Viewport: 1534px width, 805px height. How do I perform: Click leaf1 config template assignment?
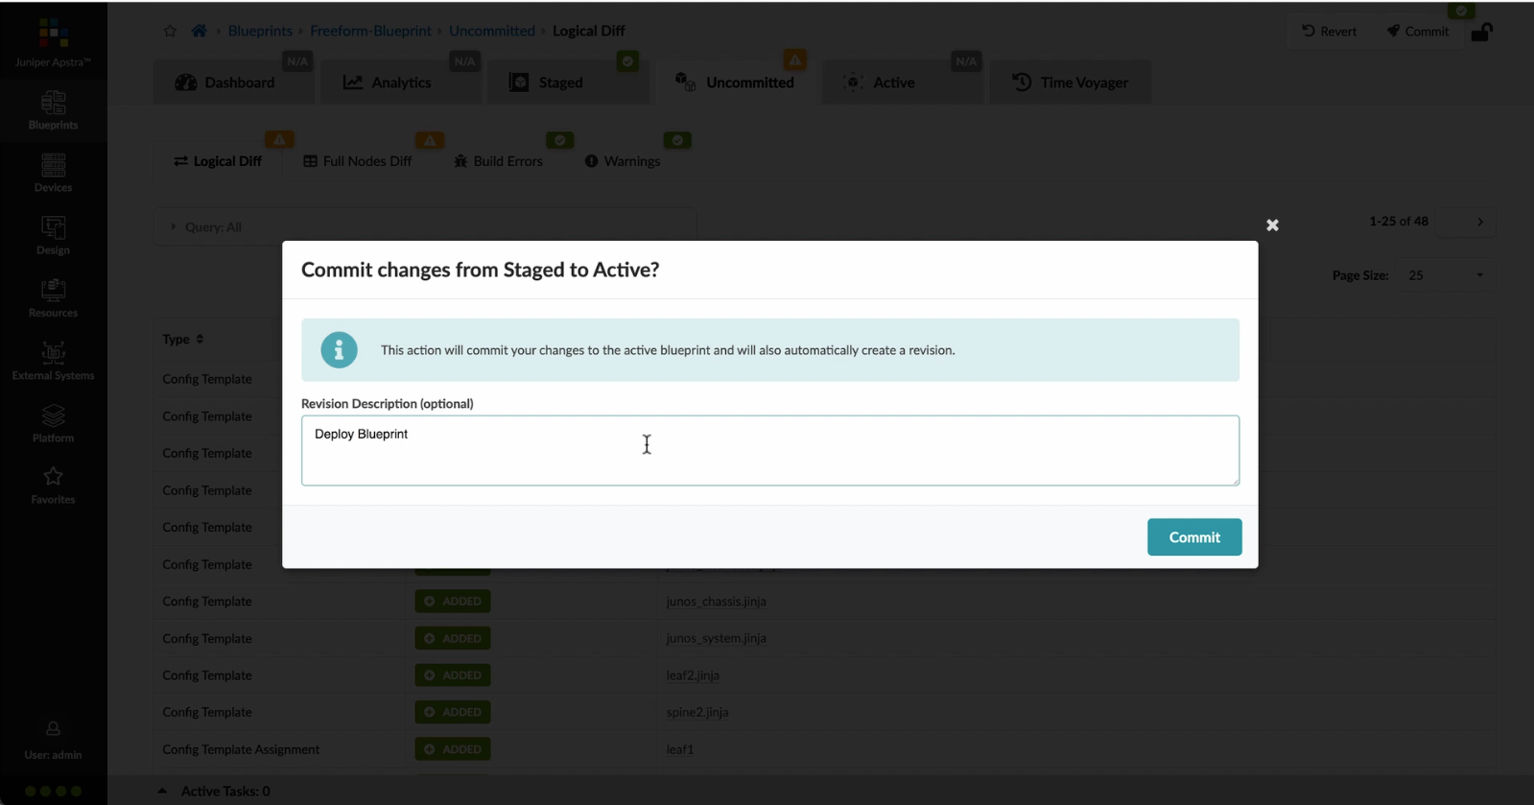pos(680,749)
